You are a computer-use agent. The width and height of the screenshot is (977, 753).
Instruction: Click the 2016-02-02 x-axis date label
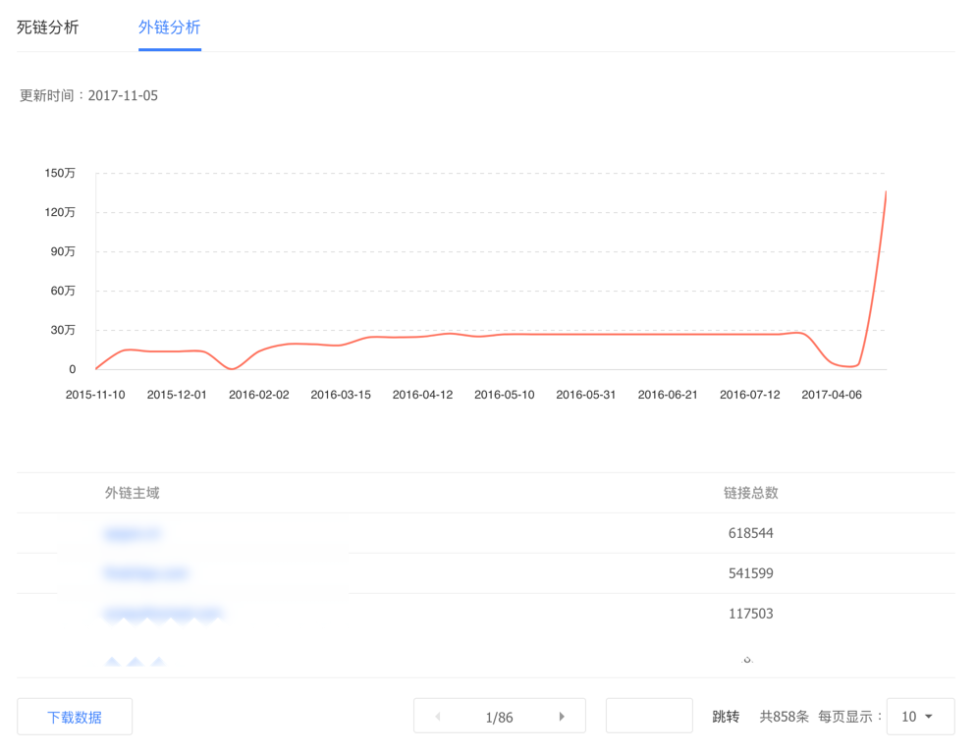tap(259, 395)
